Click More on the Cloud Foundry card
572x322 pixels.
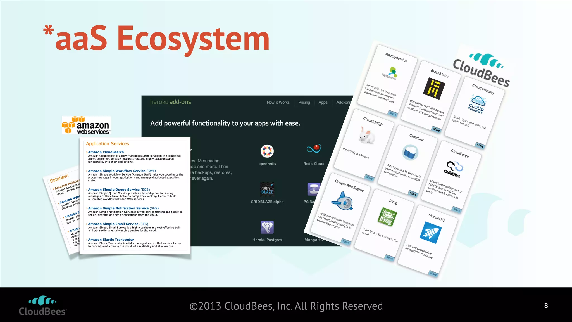pos(480,146)
